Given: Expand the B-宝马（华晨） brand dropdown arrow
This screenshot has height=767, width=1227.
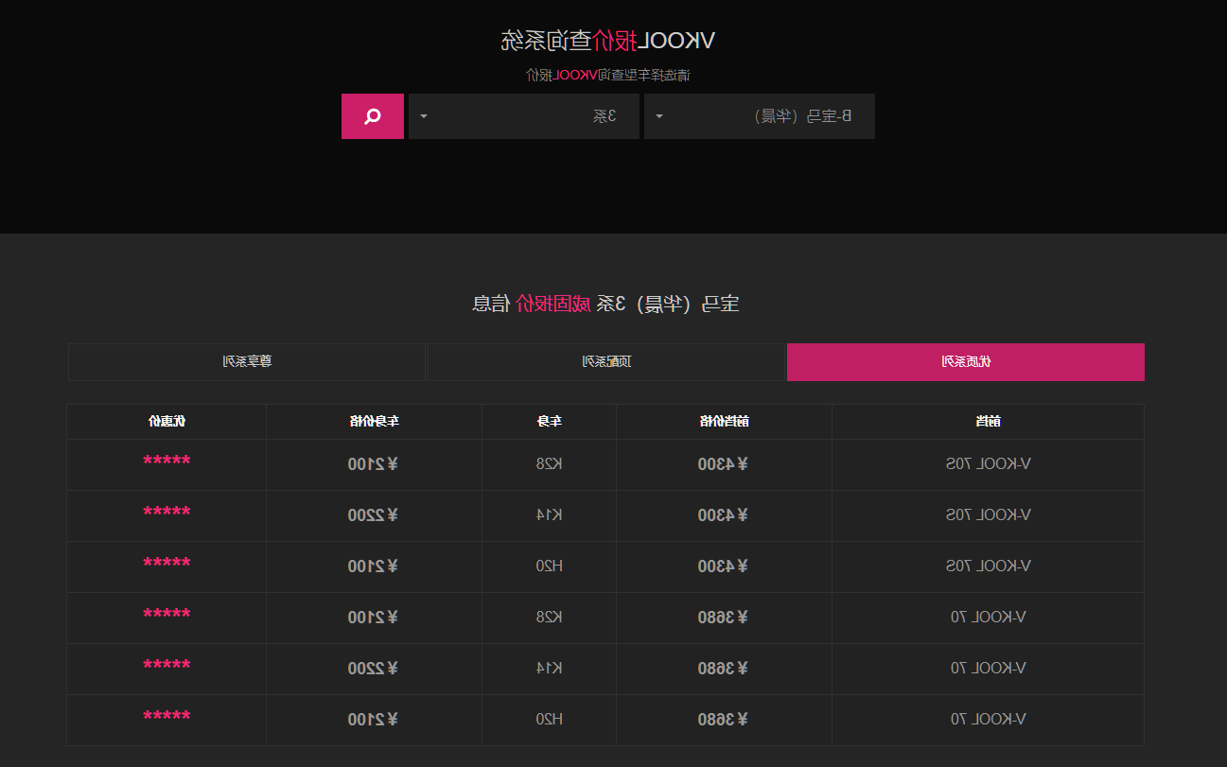Looking at the screenshot, I should pyautogui.click(x=659, y=116).
